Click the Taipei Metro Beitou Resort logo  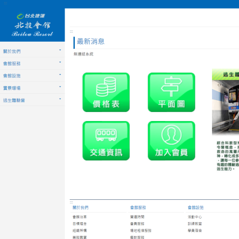tap(32, 25)
